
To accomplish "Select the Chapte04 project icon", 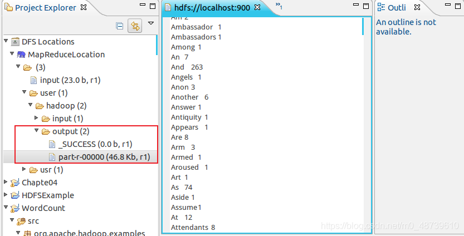I will 15,183.
